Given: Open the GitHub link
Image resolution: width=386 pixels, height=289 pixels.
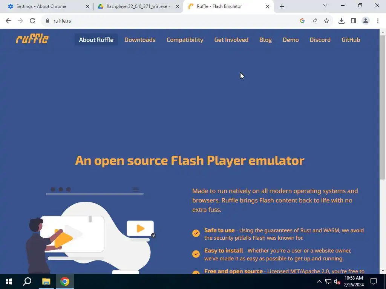Looking at the screenshot, I should tap(351, 40).
